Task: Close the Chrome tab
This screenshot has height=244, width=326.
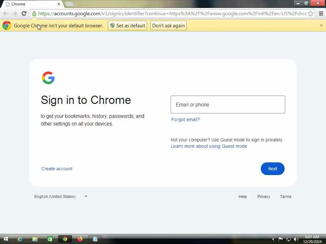Action: (59, 4)
